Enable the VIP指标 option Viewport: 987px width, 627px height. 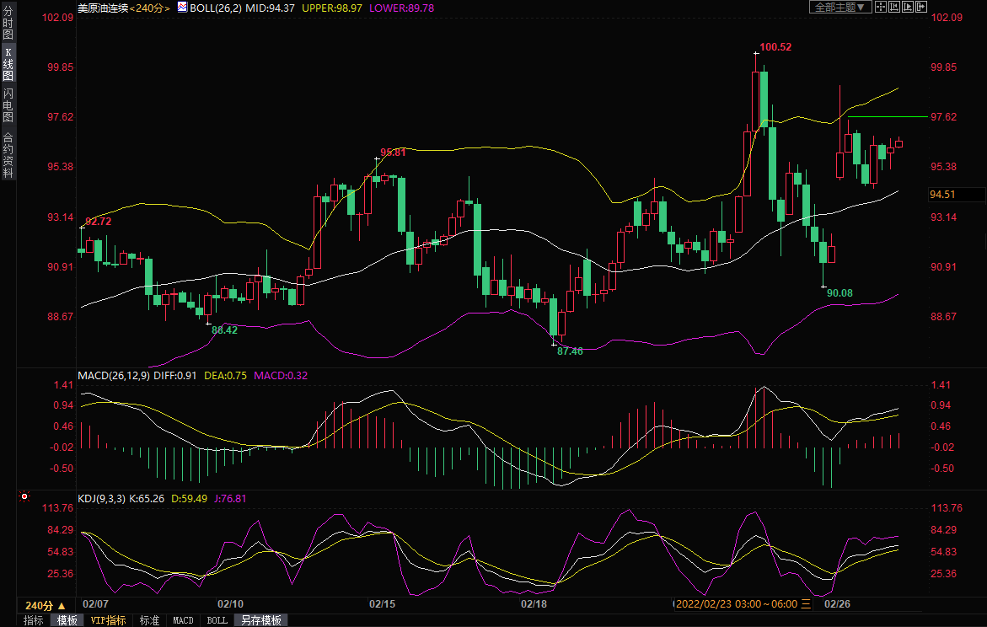(x=108, y=620)
